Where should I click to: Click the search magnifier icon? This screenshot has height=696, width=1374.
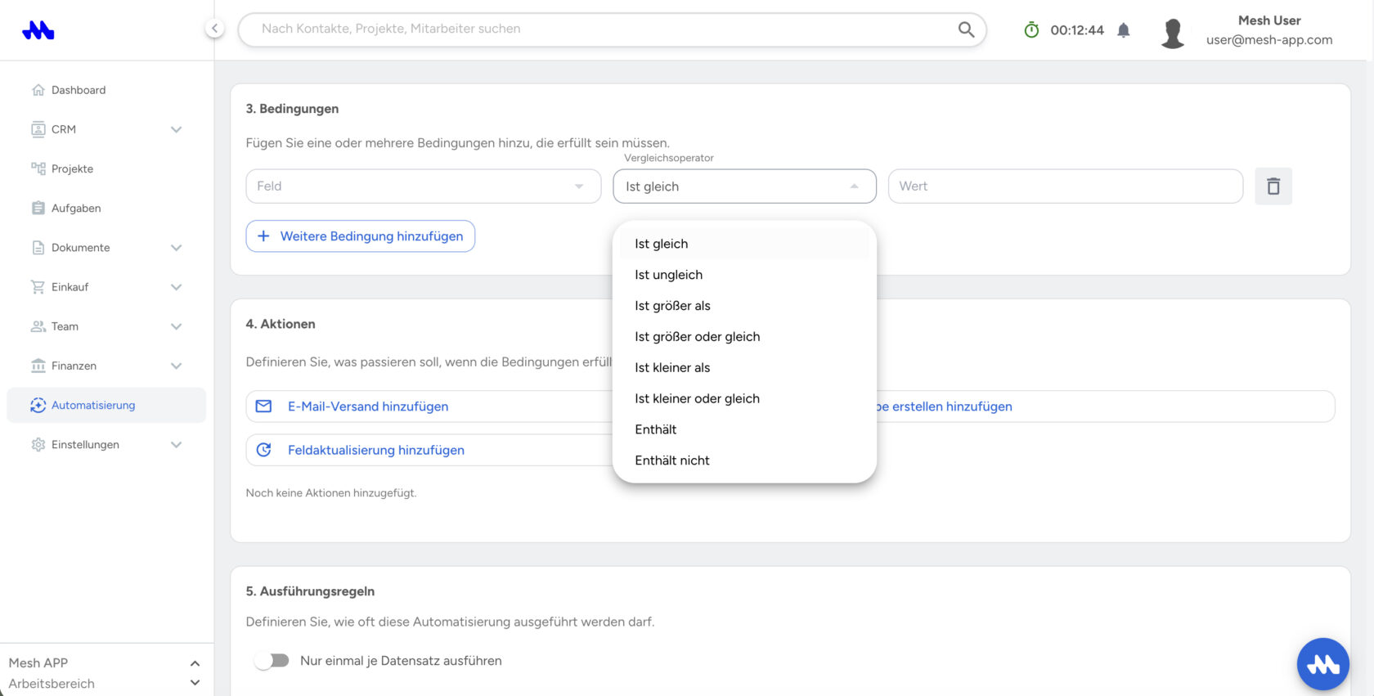click(966, 29)
